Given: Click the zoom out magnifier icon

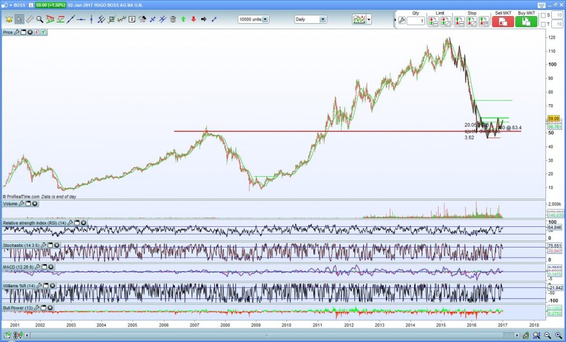Looking at the screenshot, I should [x=547, y=335].
